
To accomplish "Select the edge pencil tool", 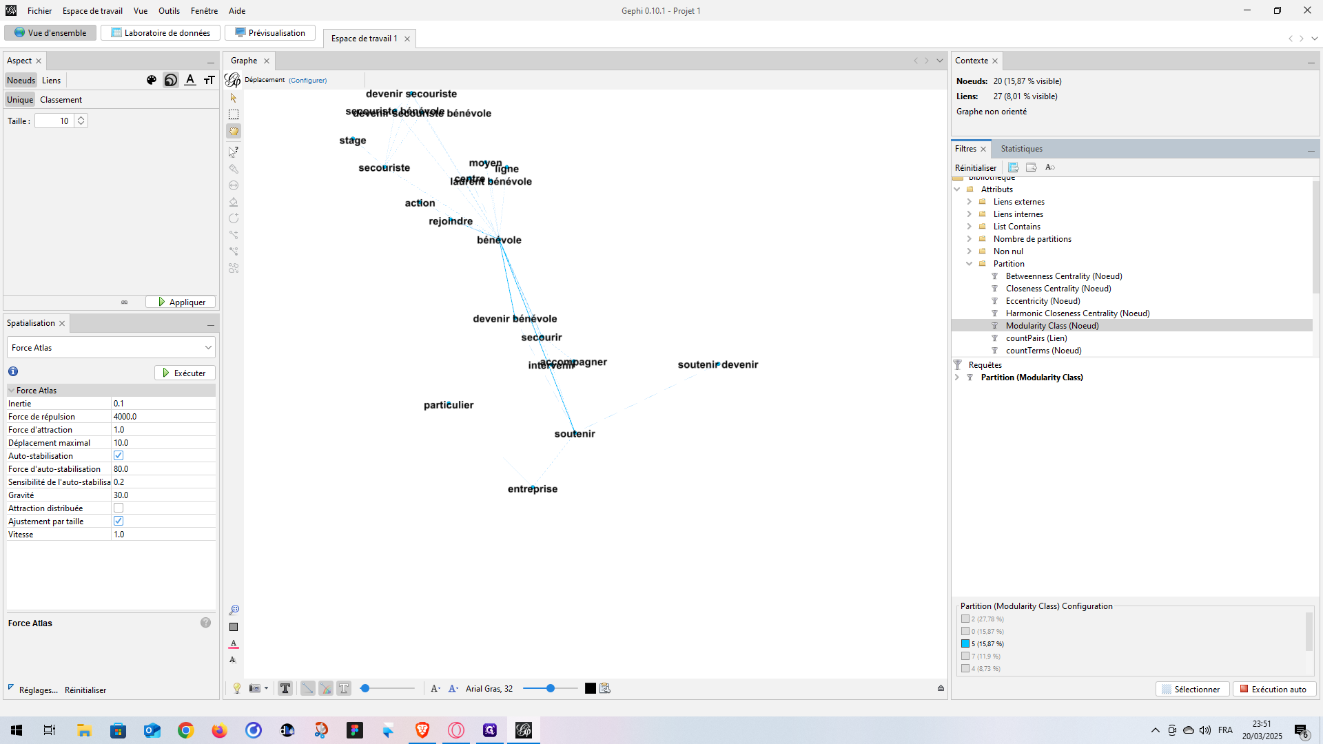I will coord(234,235).
